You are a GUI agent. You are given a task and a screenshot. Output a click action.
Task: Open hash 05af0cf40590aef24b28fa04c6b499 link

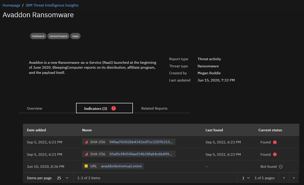141,154
